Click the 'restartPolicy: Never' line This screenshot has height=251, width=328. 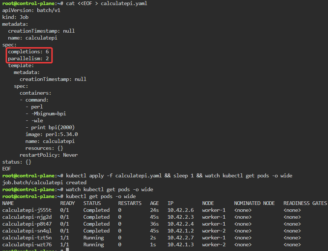(49, 155)
